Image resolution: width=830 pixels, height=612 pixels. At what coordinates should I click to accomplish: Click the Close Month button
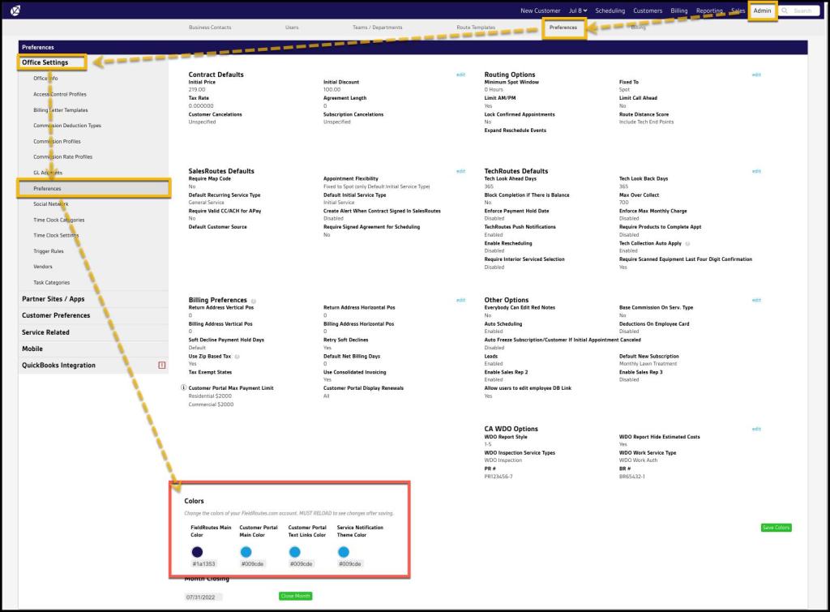295,596
